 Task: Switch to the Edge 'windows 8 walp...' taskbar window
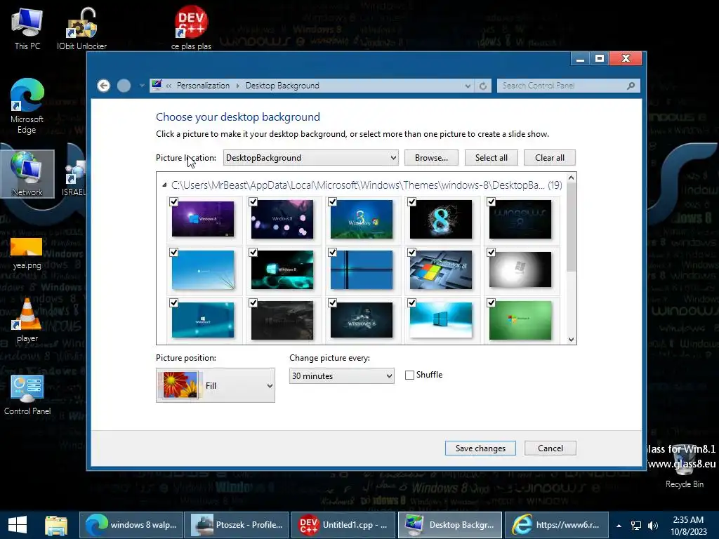(131, 525)
